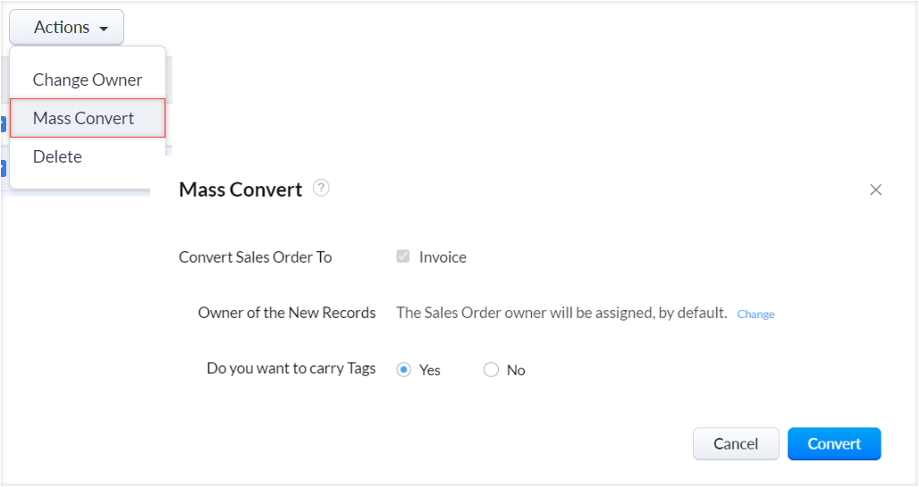The image size is (919, 487).
Task: Select the Mass Convert menu entry
Action: coord(84,118)
